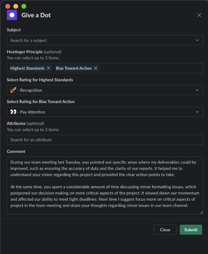208x254 pixels.
Task: Click the Comment box resize handle
Action: coord(202,213)
